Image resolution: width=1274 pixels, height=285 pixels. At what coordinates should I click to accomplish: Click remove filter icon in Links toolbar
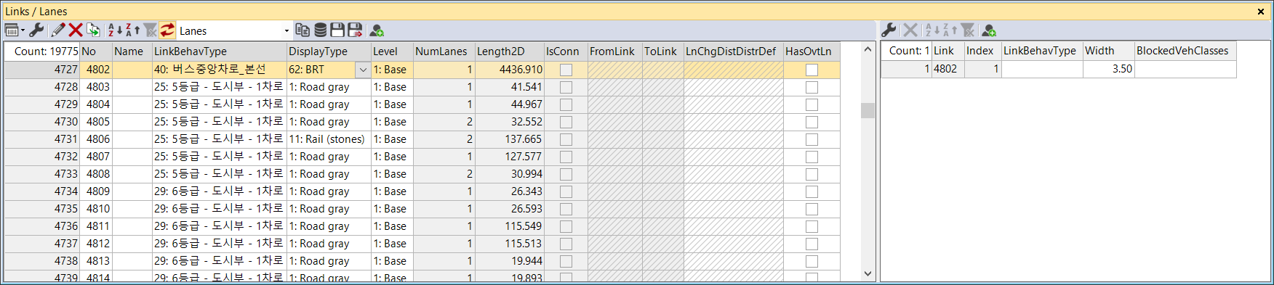(150, 30)
